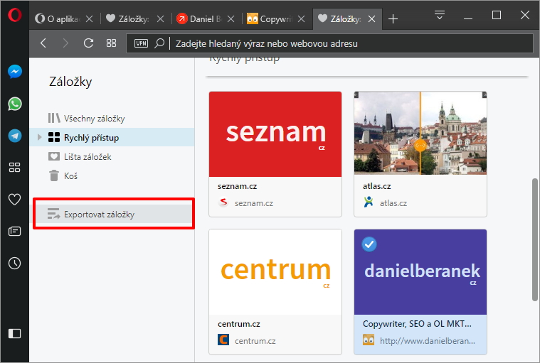
Task: Open bookmarks heart icon in sidebar
Action: tap(14, 200)
